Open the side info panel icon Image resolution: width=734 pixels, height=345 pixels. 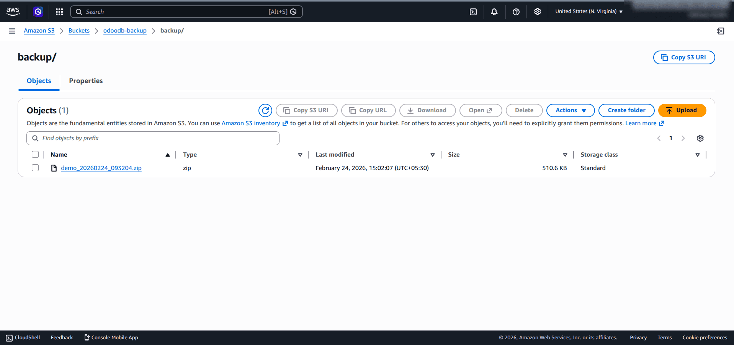click(x=721, y=31)
